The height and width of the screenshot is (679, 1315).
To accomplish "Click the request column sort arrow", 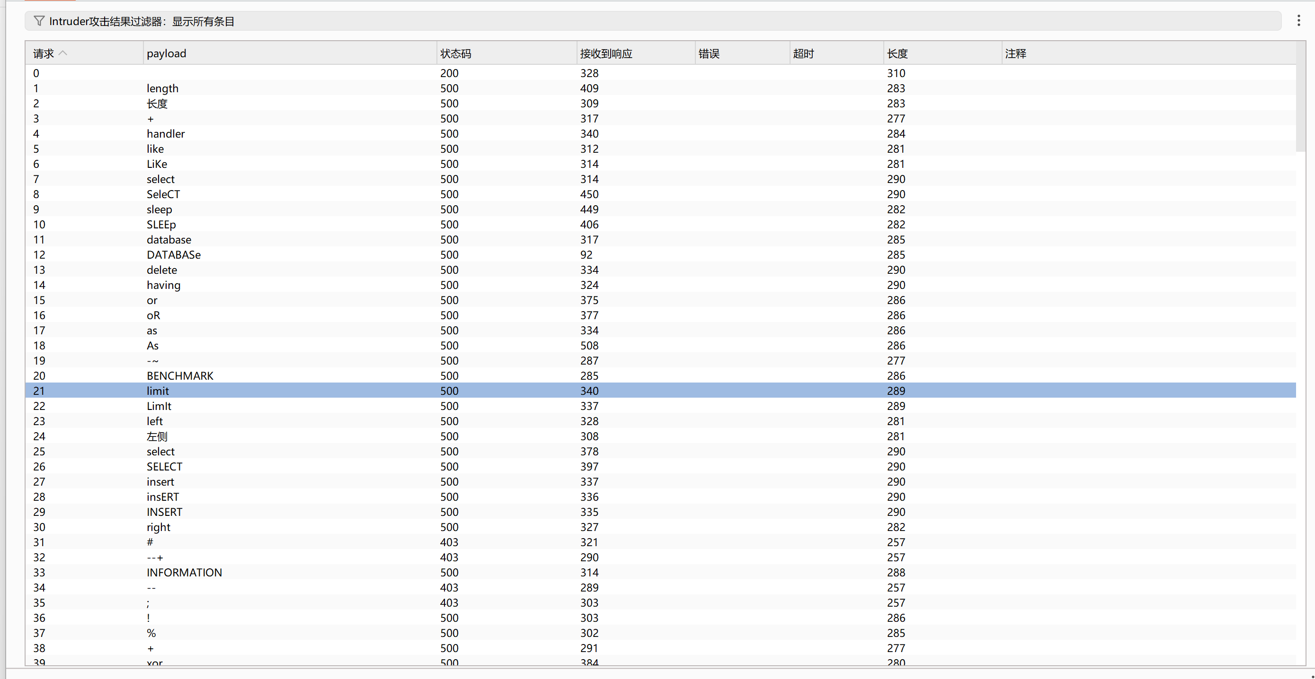I will [63, 53].
